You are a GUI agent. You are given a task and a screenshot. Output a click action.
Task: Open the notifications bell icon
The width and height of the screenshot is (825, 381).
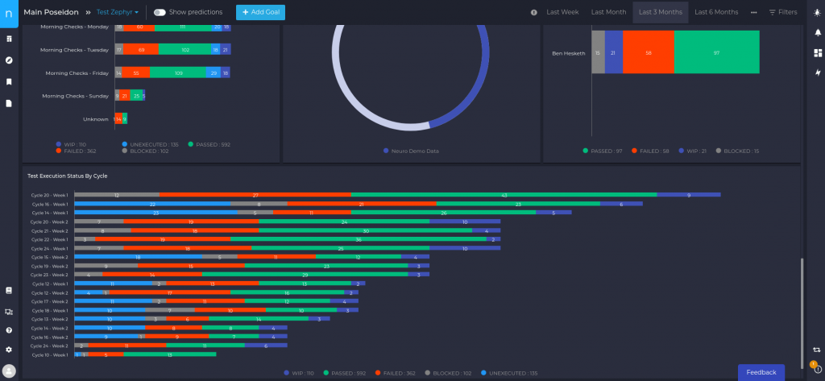pos(818,33)
